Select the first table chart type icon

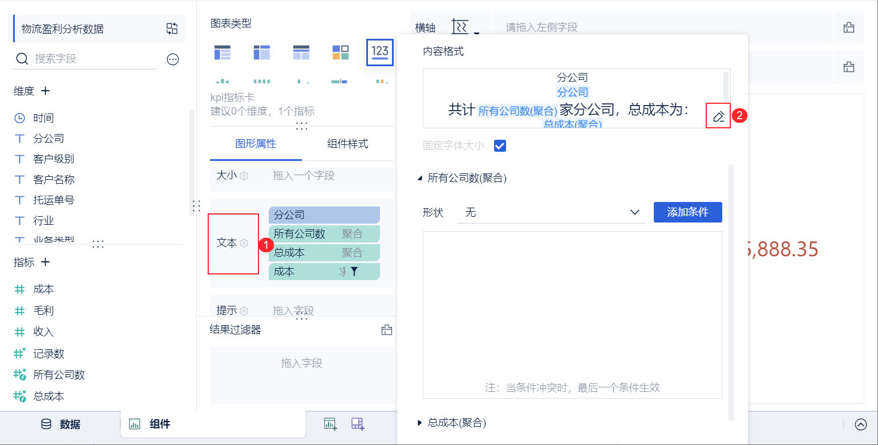(x=222, y=52)
